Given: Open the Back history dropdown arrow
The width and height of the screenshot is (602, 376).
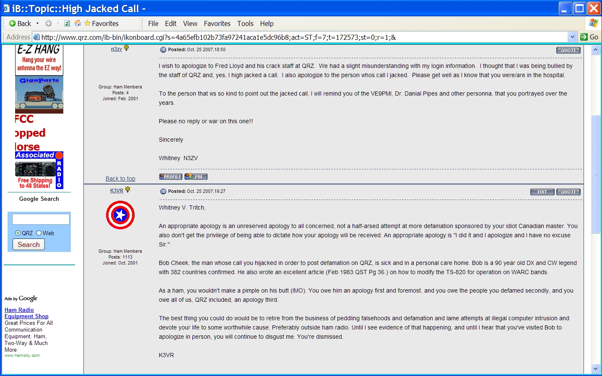Looking at the screenshot, I should 38,23.
